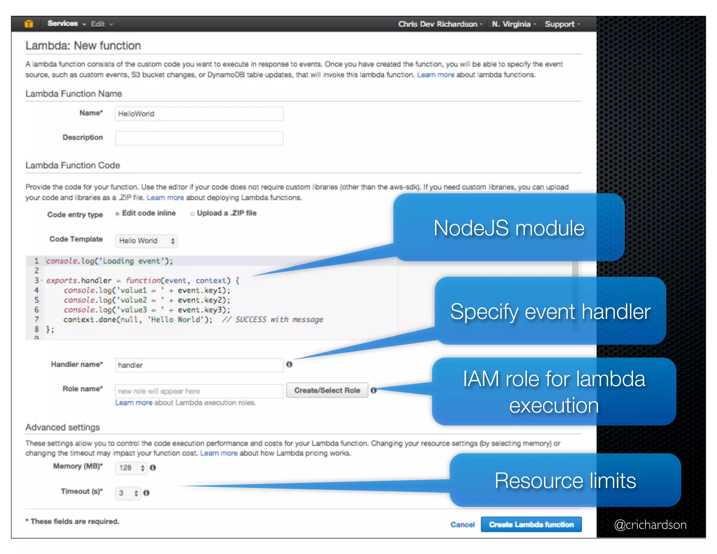Open the Support menu
The height and width of the screenshot is (554, 717).
(x=562, y=24)
